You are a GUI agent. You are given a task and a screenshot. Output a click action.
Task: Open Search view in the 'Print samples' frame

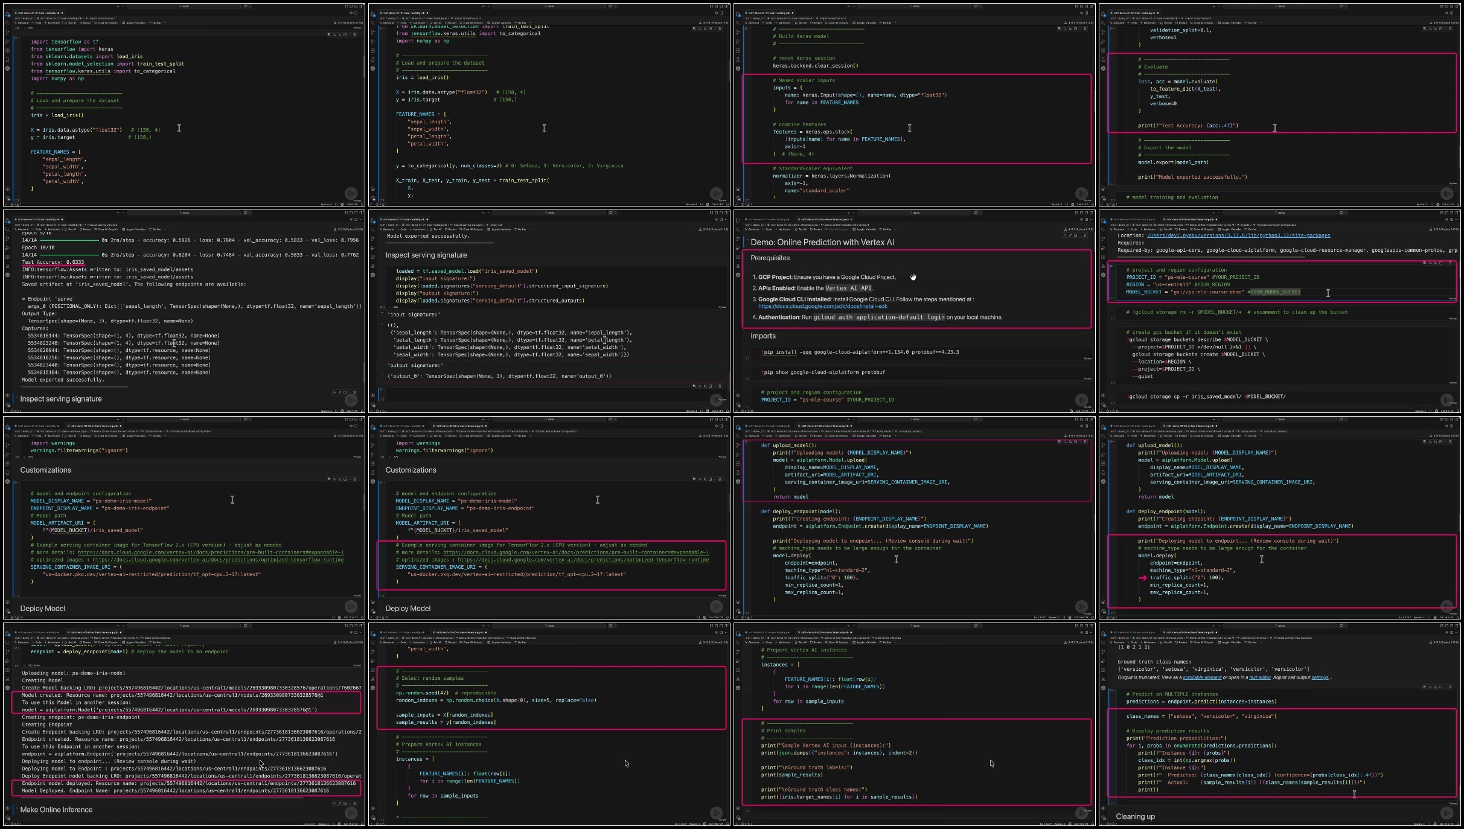click(x=738, y=642)
